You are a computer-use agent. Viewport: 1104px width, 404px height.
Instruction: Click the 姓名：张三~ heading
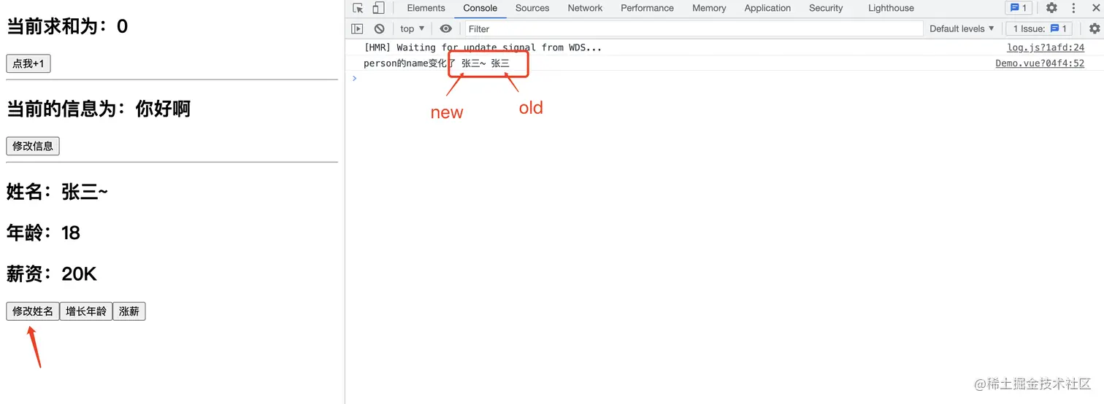click(x=57, y=192)
